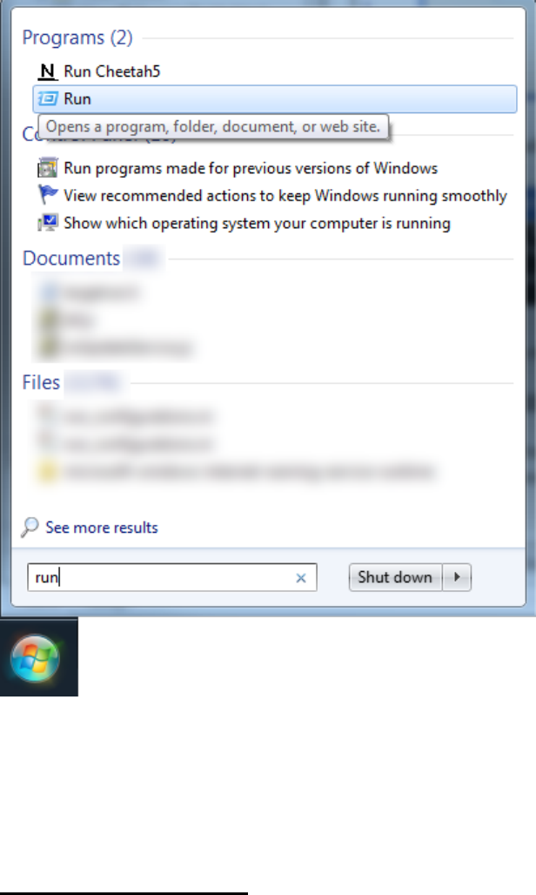Click the Programs (2) group header
The width and height of the screenshot is (536, 895).
pyautogui.click(x=77, y=37)
